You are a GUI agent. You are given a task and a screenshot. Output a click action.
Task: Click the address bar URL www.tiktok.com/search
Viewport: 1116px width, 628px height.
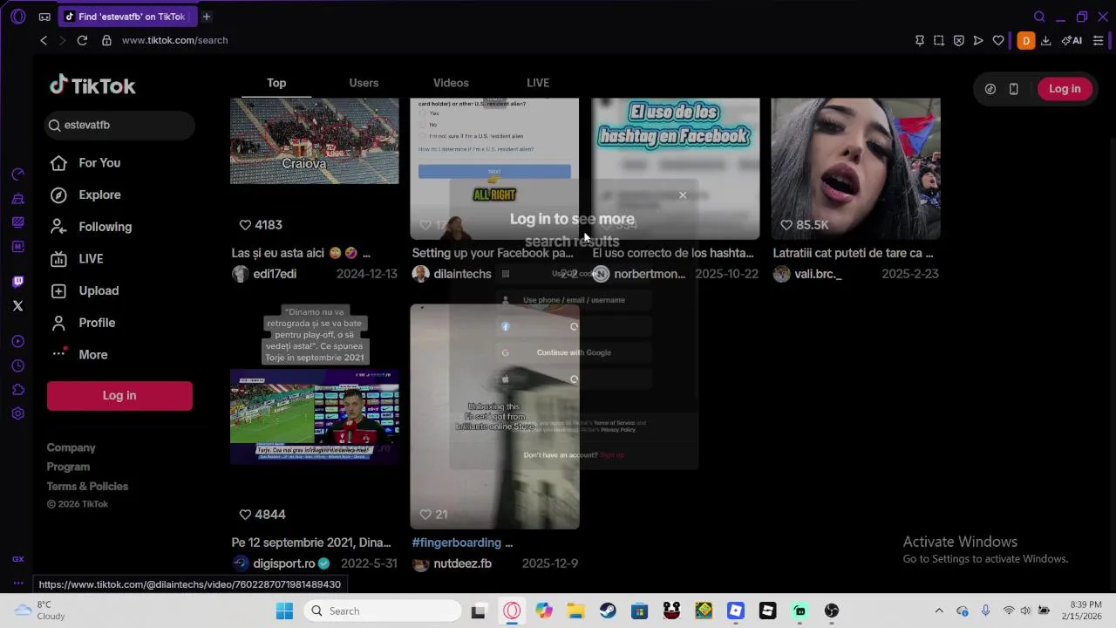(174, 40)
